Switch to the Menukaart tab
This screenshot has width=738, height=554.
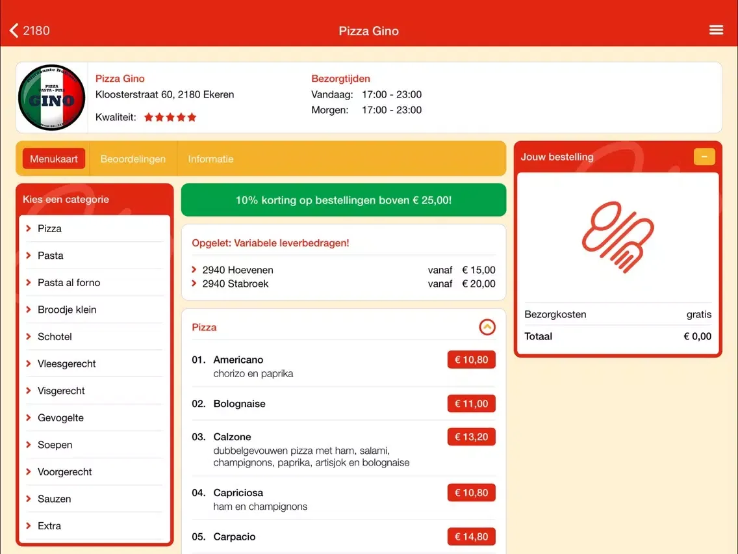pyautogui.click(x=54, y=159)
